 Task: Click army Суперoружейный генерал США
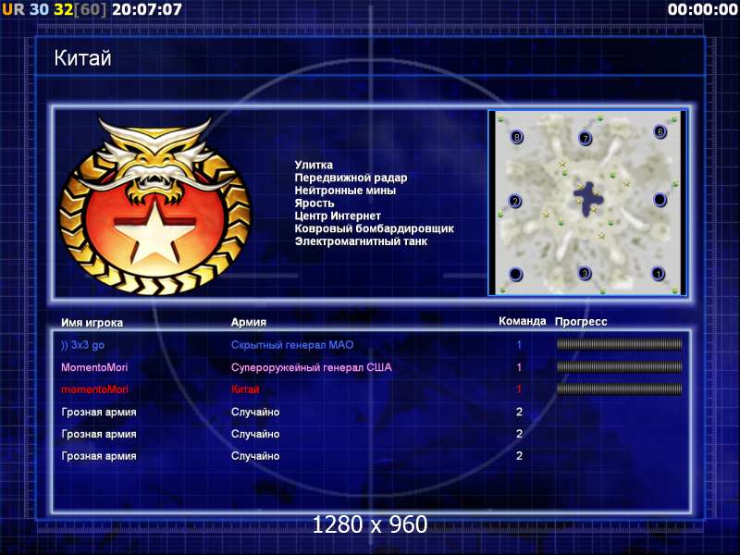pos(312,367)
